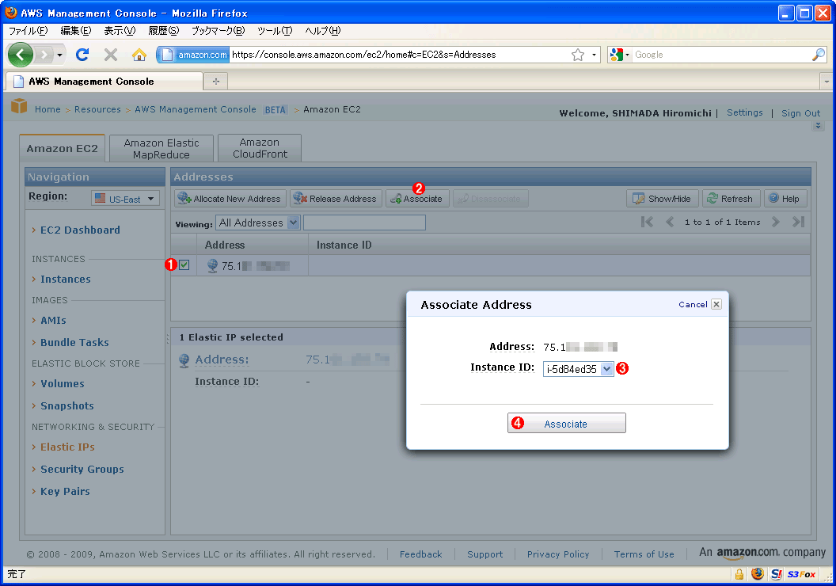The image size is (836, 586).
Task: Collapse the header with double-chevron icon
Action: [818, 126]
